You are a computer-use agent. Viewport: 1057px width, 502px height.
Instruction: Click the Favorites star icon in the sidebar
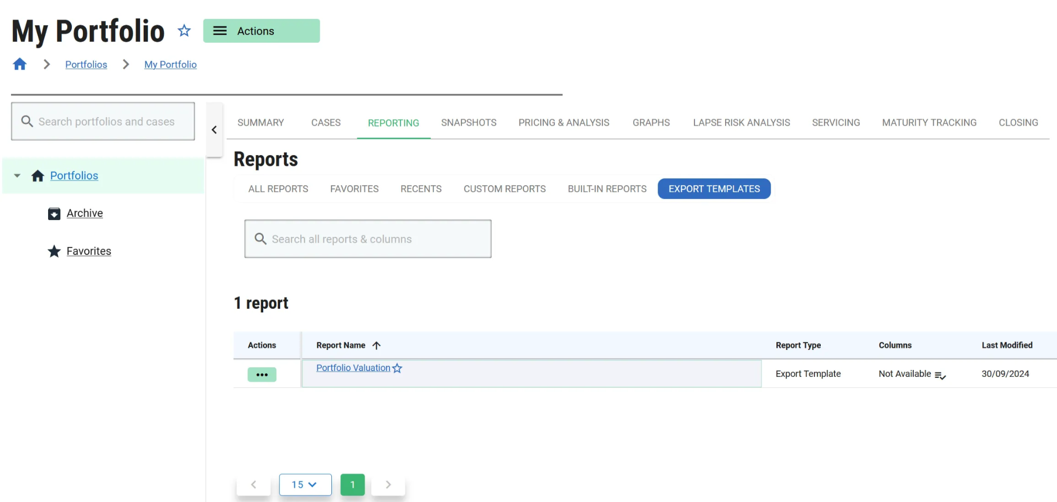pos(54,251)
